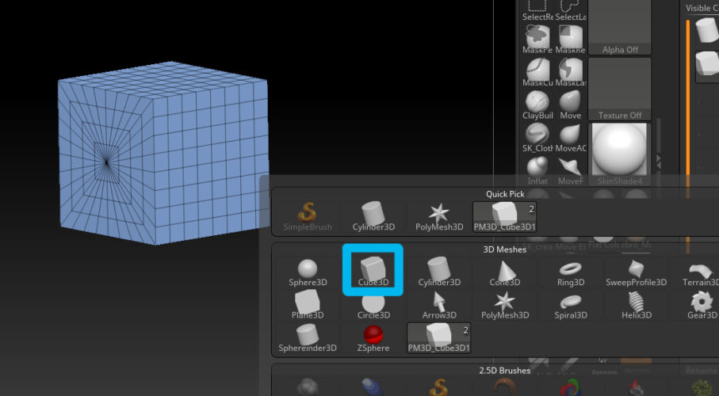Choose the MaskRect brush
Image resolution: width=719 pixels, height=396 pixels.
[x=571, y=40]
